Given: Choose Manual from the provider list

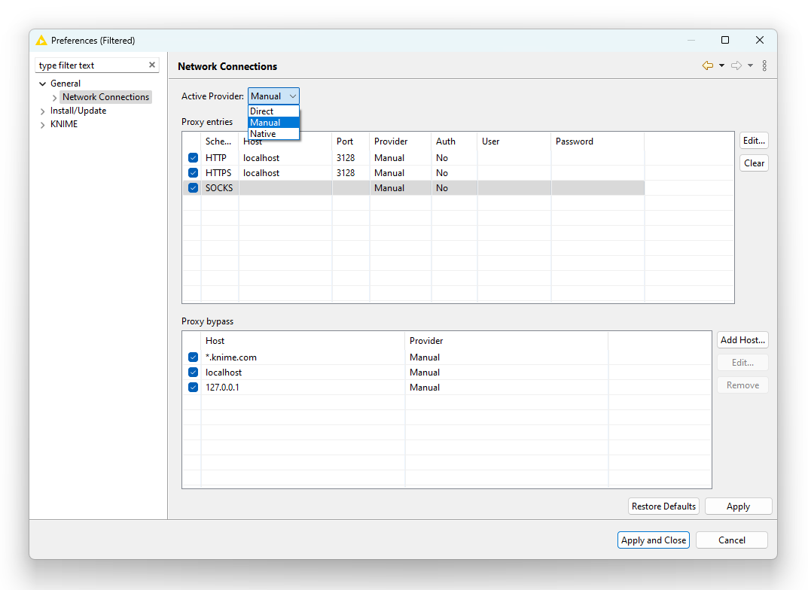Looking at the screenshot, I should (x=273, y=123).
